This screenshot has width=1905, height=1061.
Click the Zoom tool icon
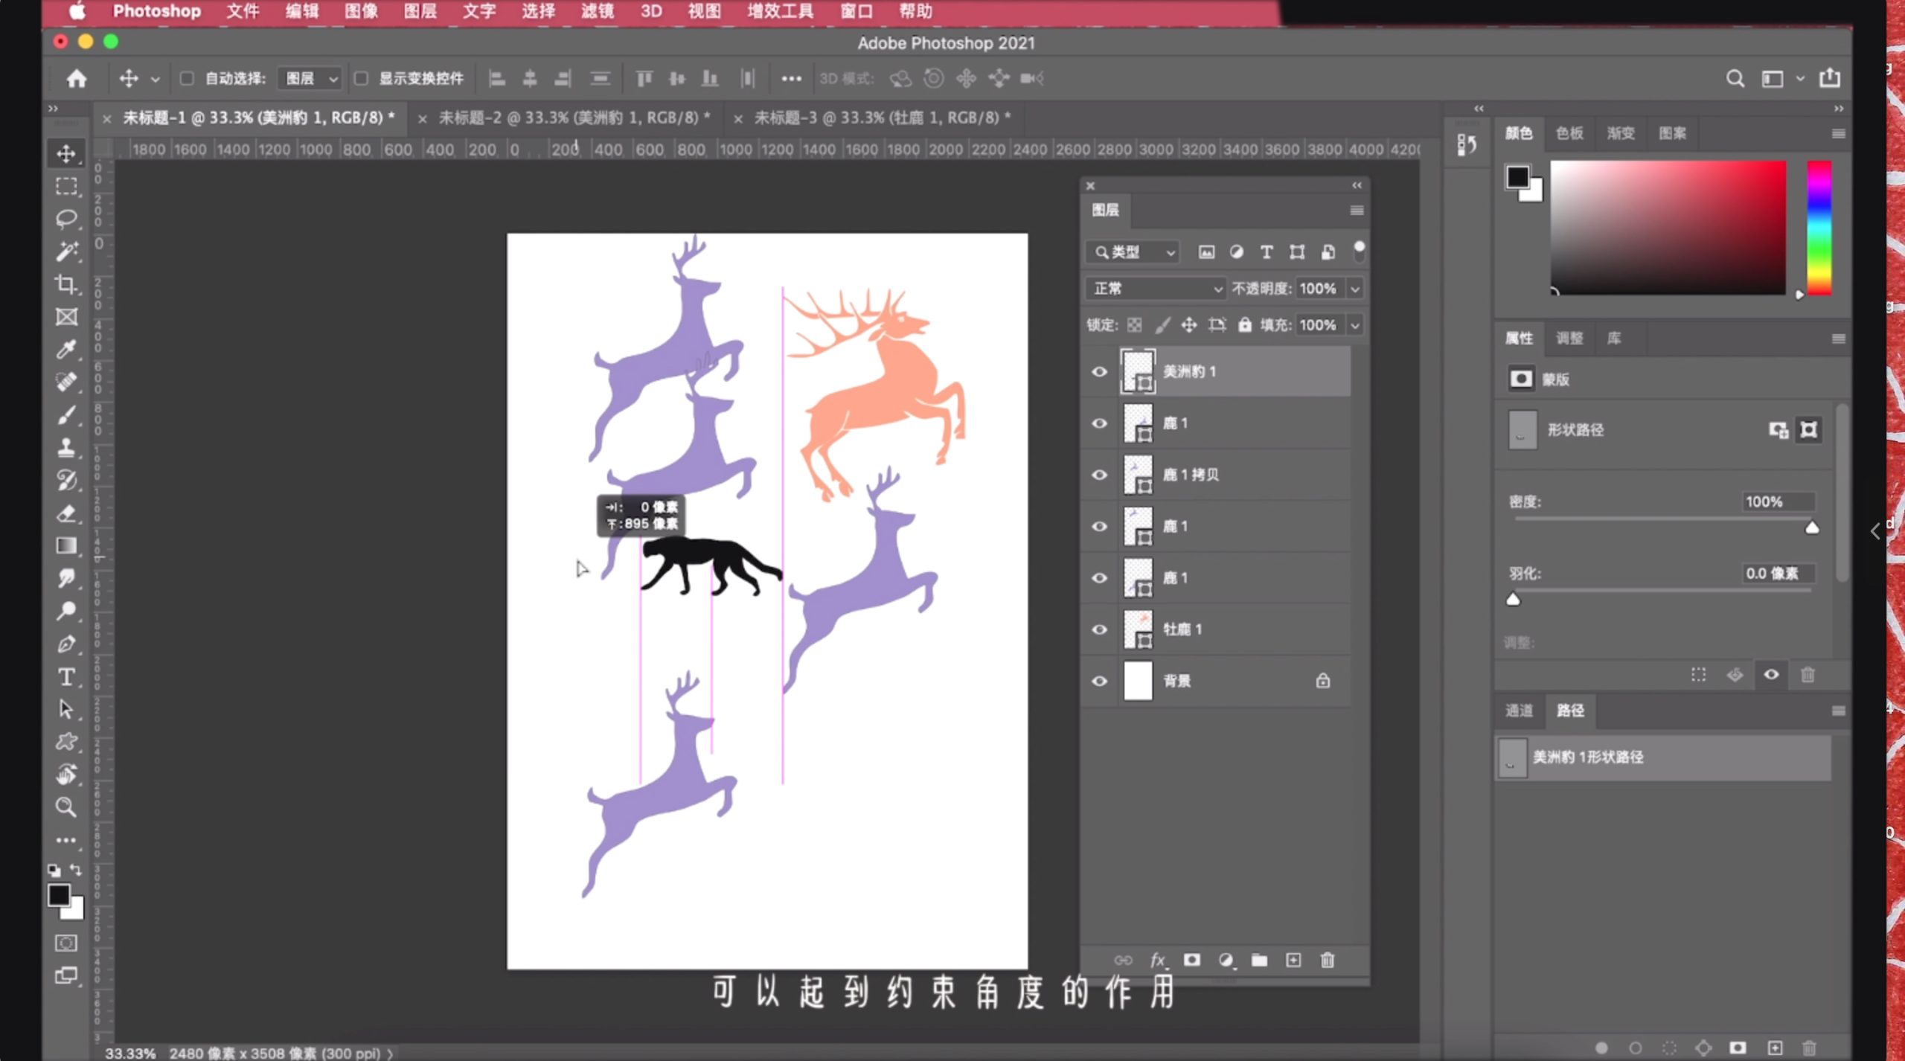point(67,807)
